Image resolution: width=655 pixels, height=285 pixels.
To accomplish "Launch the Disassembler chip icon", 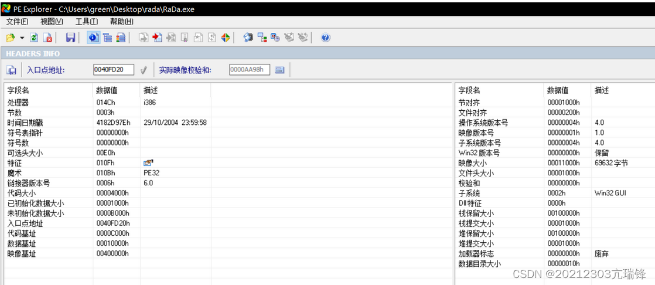I will tap(248, 38).
